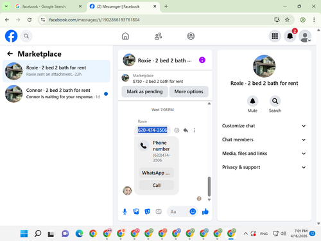
Task: Click the WhatsApp button in phone card
Action: (x=157, y=173)
